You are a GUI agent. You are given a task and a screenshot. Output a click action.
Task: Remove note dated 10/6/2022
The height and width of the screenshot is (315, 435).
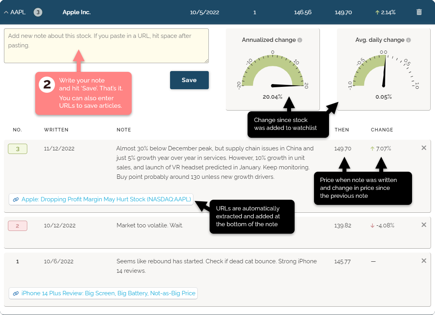(424, 261)
